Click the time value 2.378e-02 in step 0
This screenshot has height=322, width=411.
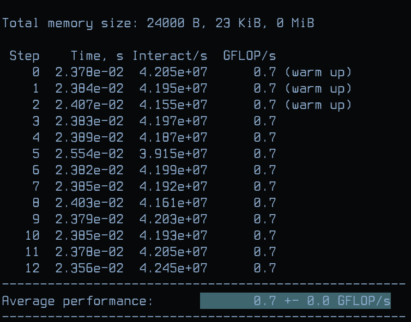89,72
